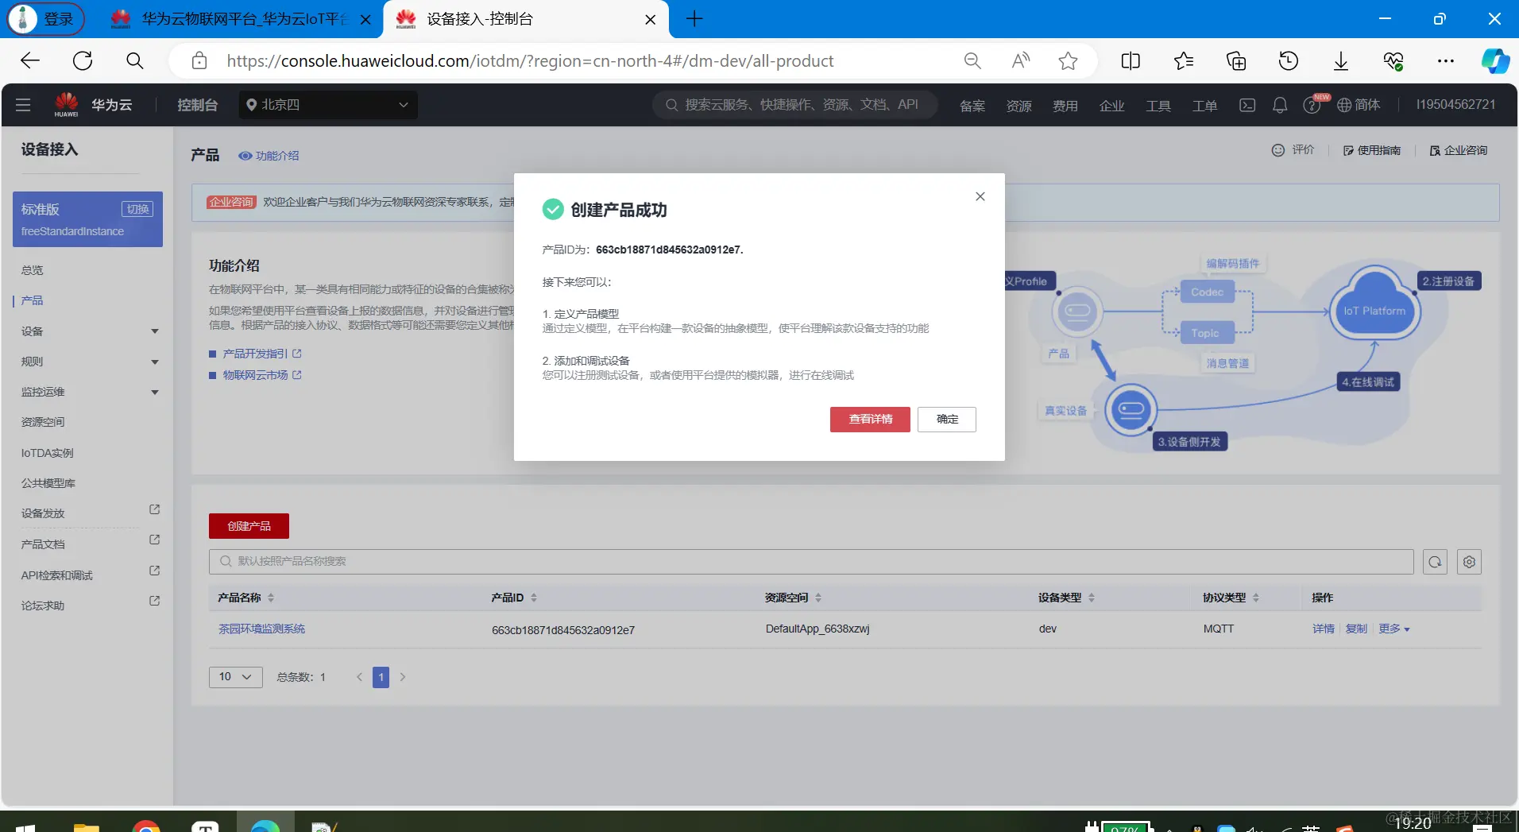This screenshot has height=832, width=1519.
Task: Go to the next page of products
Action: coord(403,677)
